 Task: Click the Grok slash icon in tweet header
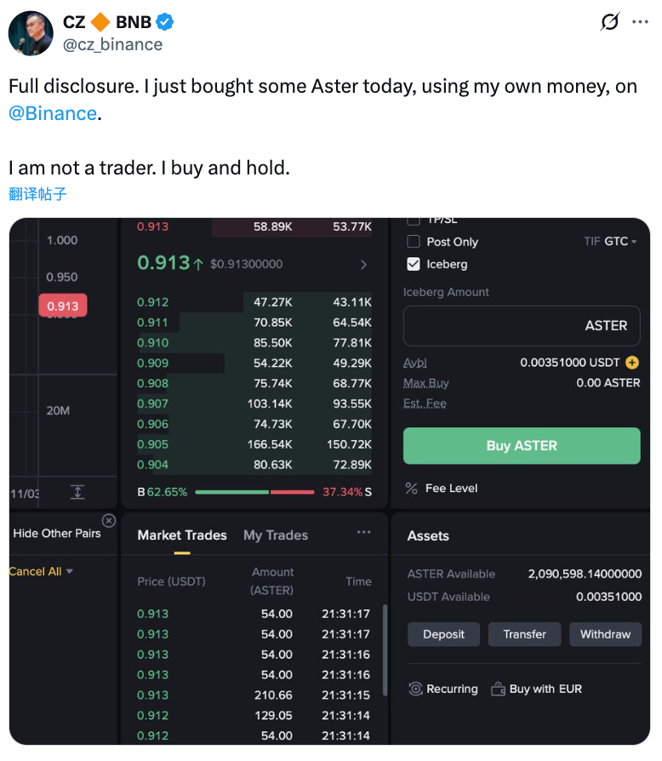point(610,22)
